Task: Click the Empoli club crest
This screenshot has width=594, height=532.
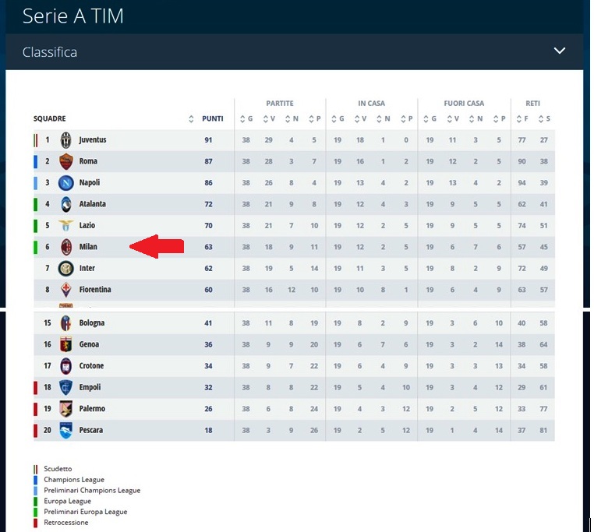Action: 66,387
